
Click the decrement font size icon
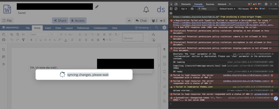click(x=66, y=34)
